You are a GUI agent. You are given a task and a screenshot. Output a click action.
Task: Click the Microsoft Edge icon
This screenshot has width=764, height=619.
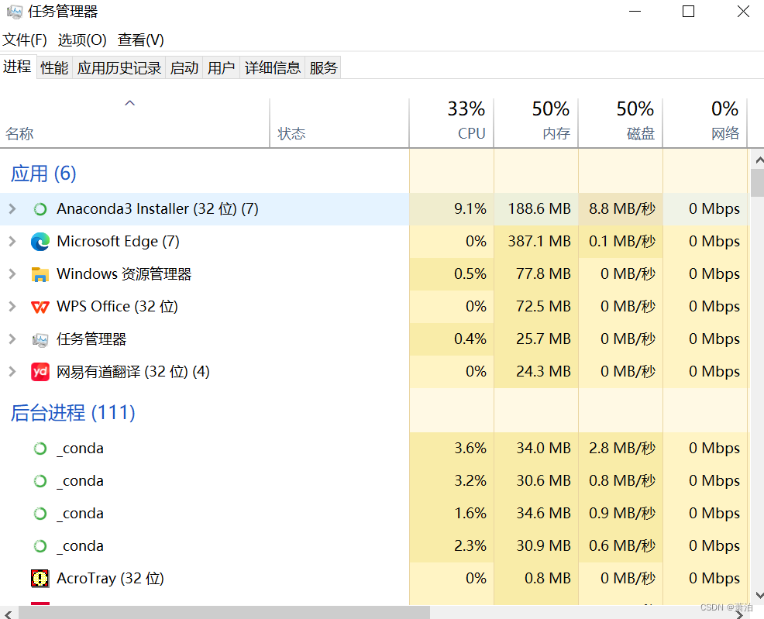click(40, 242)
